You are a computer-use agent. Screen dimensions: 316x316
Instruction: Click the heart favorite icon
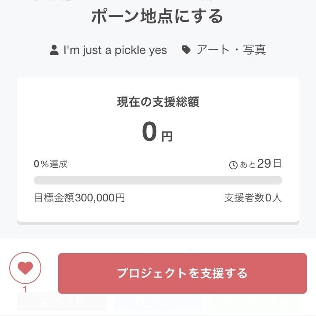point(25,268)
